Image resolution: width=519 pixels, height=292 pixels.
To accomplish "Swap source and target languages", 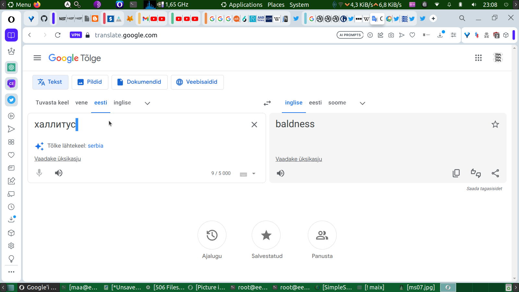I will click(x=267, y=103).
